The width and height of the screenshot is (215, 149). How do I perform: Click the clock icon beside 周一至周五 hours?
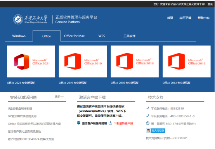147,123
